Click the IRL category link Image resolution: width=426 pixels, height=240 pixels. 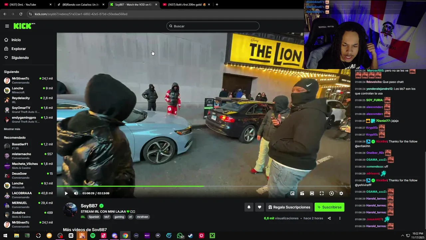point(83,217)
